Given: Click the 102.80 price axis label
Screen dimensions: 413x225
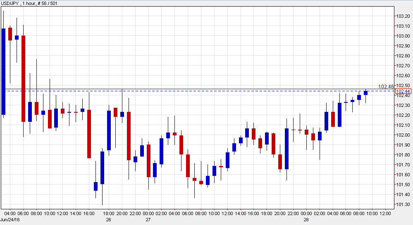Looking at the screenshot, I should 403,56.
